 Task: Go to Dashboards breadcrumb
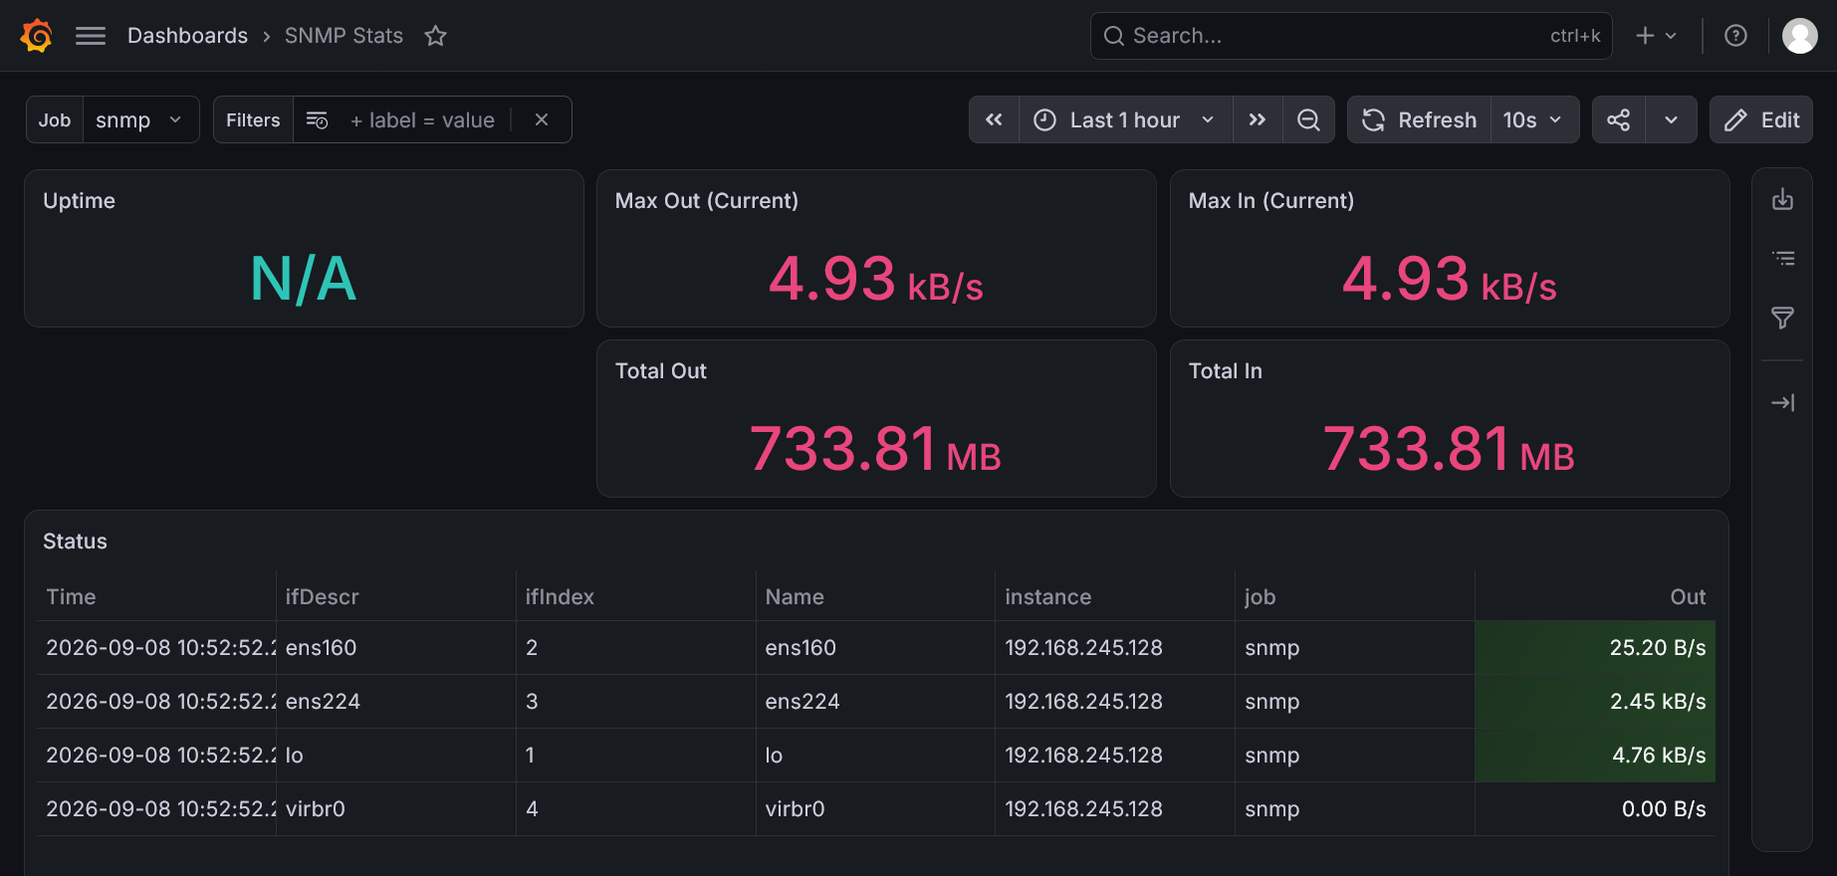(x=187, y=36)
